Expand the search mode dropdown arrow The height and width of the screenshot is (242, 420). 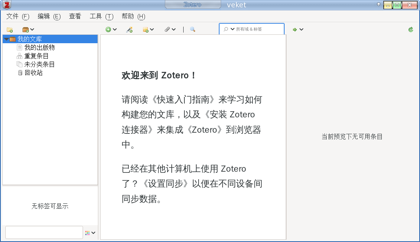coord(233,29)
